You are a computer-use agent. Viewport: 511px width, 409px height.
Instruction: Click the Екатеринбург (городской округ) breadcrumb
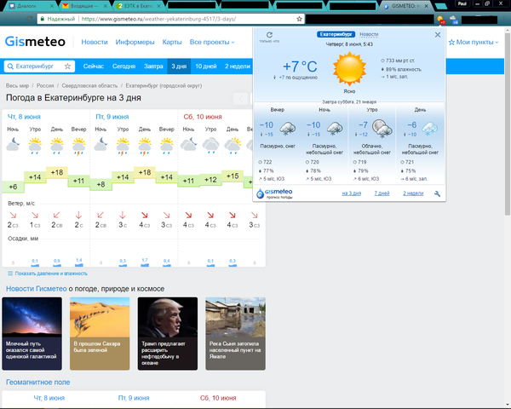click(x=164, y=86)
